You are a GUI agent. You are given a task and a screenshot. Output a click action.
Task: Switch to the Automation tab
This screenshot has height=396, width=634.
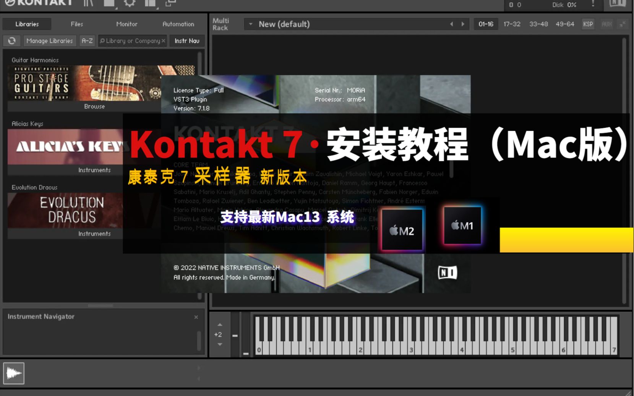tap(178, 24)
